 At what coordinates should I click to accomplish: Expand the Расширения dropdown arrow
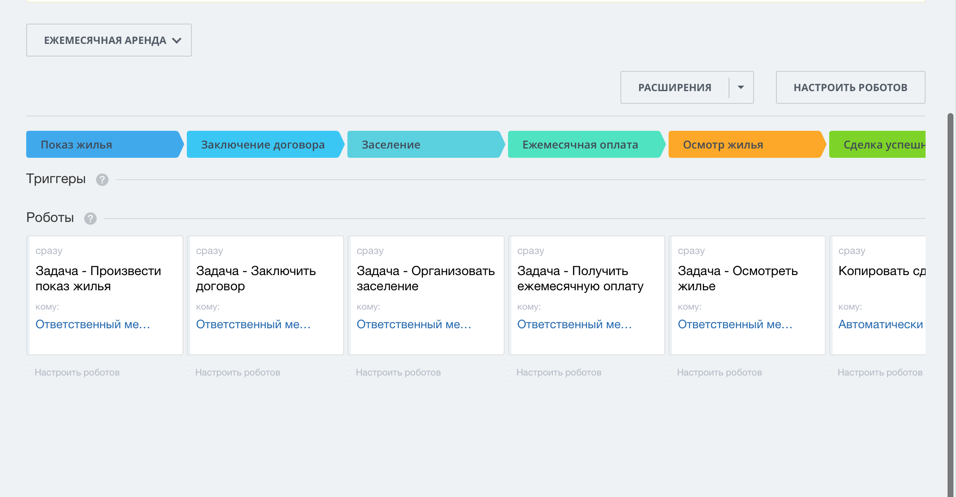pos(741,87)
